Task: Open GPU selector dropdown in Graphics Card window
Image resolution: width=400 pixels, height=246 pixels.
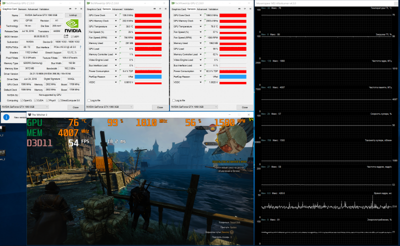Action: 24,107
